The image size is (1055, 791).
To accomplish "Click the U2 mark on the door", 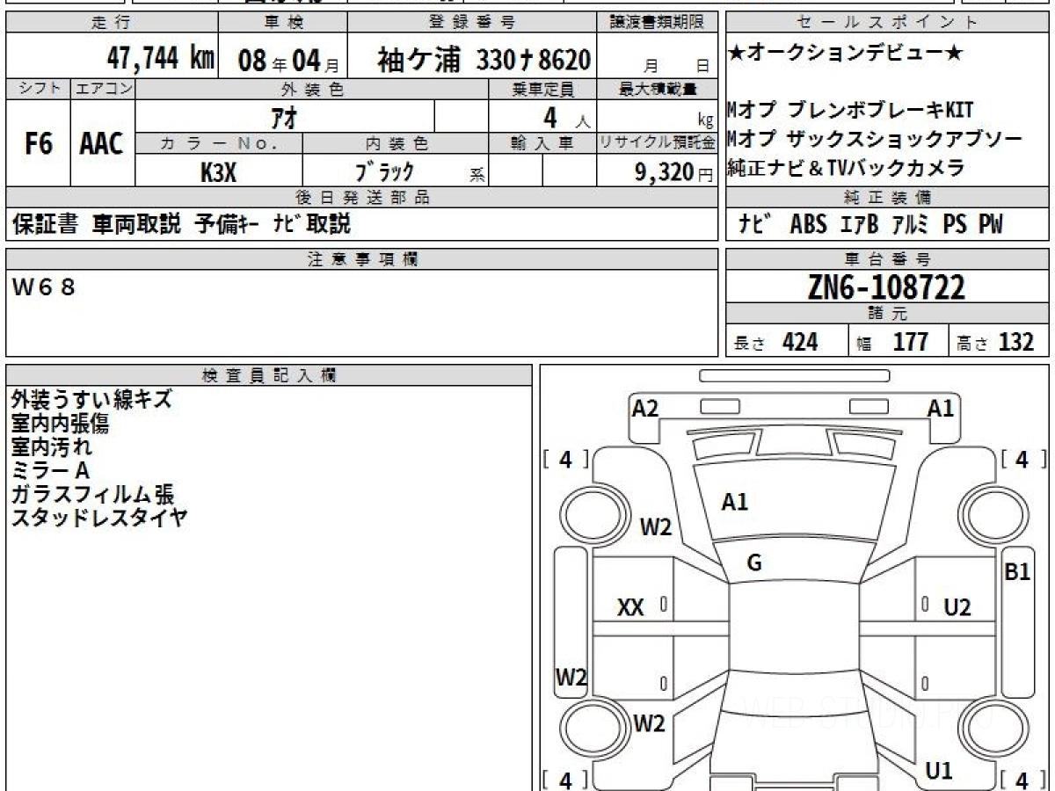I will point(957,606).
